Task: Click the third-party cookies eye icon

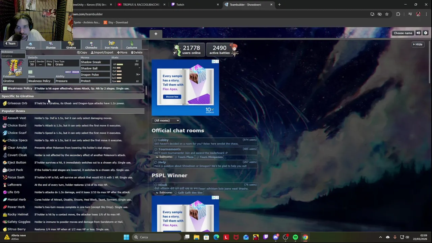Action: tap(380, 14)
